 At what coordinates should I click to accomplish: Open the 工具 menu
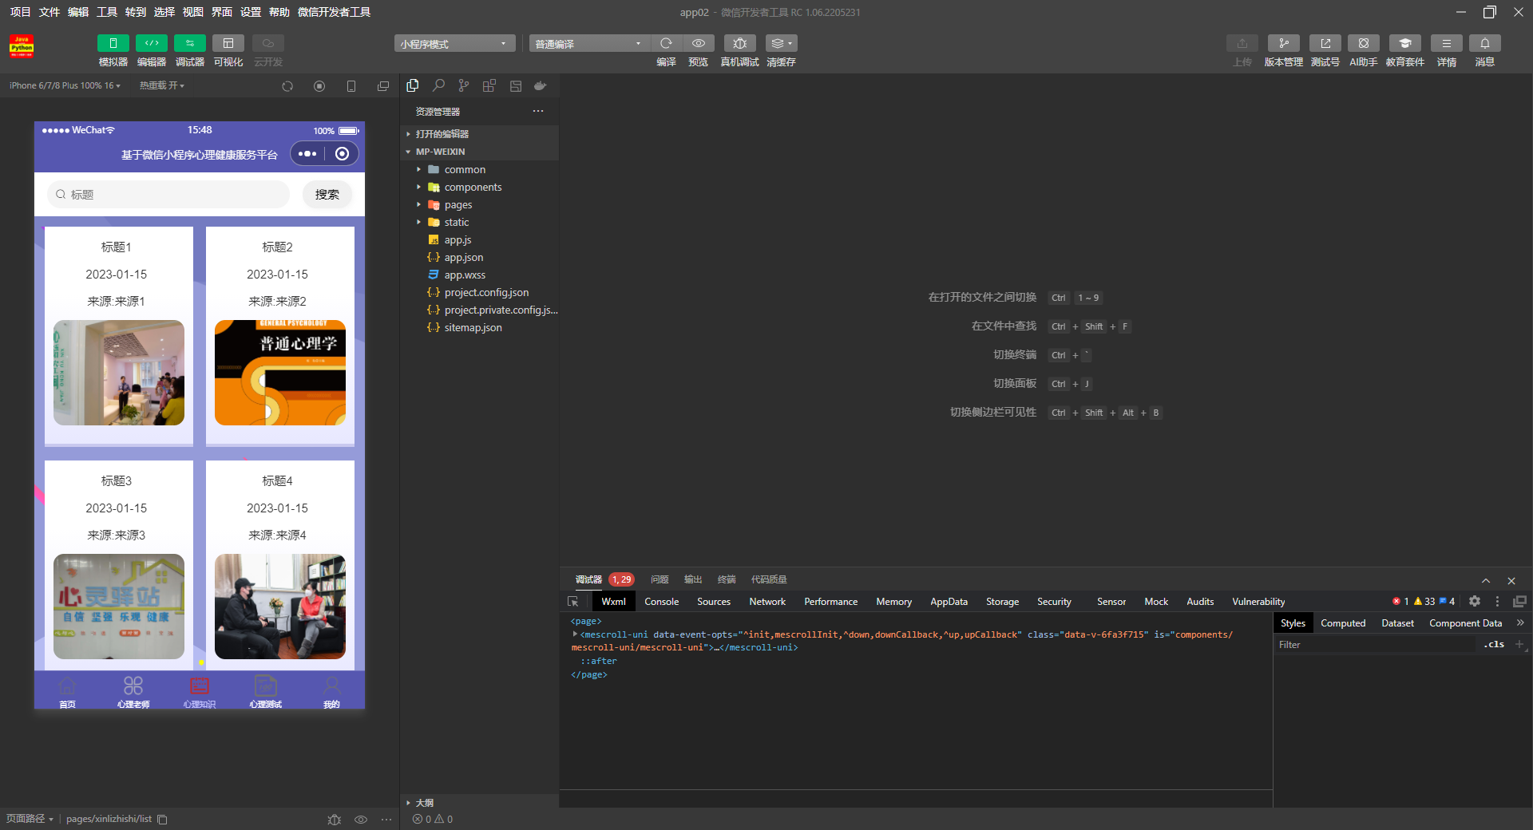pos(107,12)
